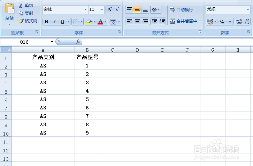This screenshot has height=166, width=253.
Task: Apply comma thousands separator style
Action: 230,22
